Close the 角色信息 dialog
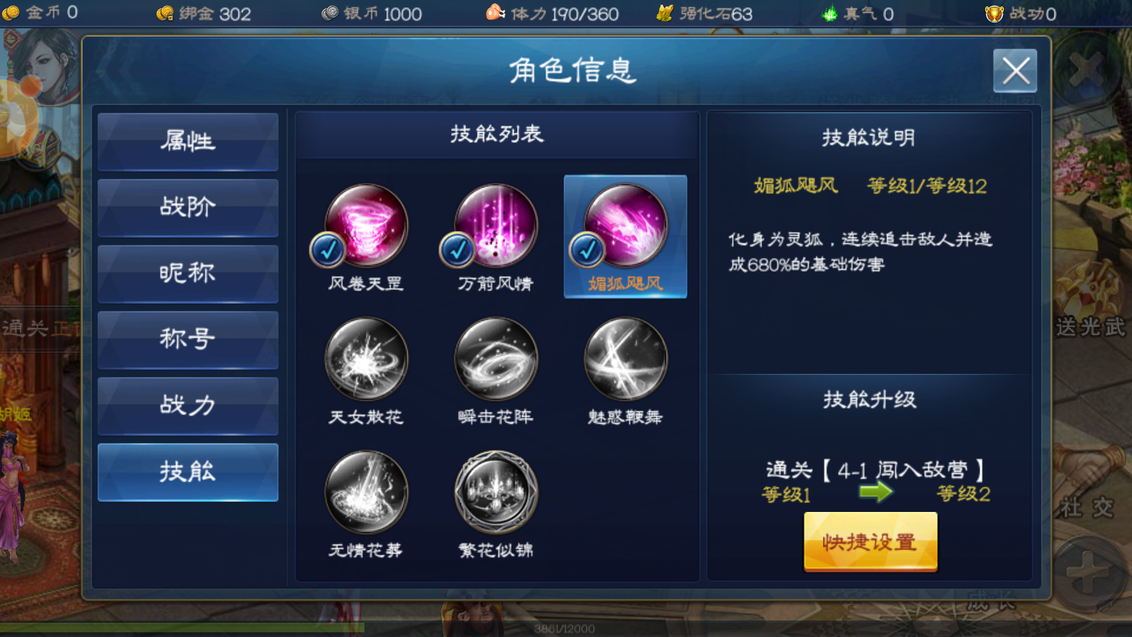Screen dimensions: 1132x637 coord(1015,71)
